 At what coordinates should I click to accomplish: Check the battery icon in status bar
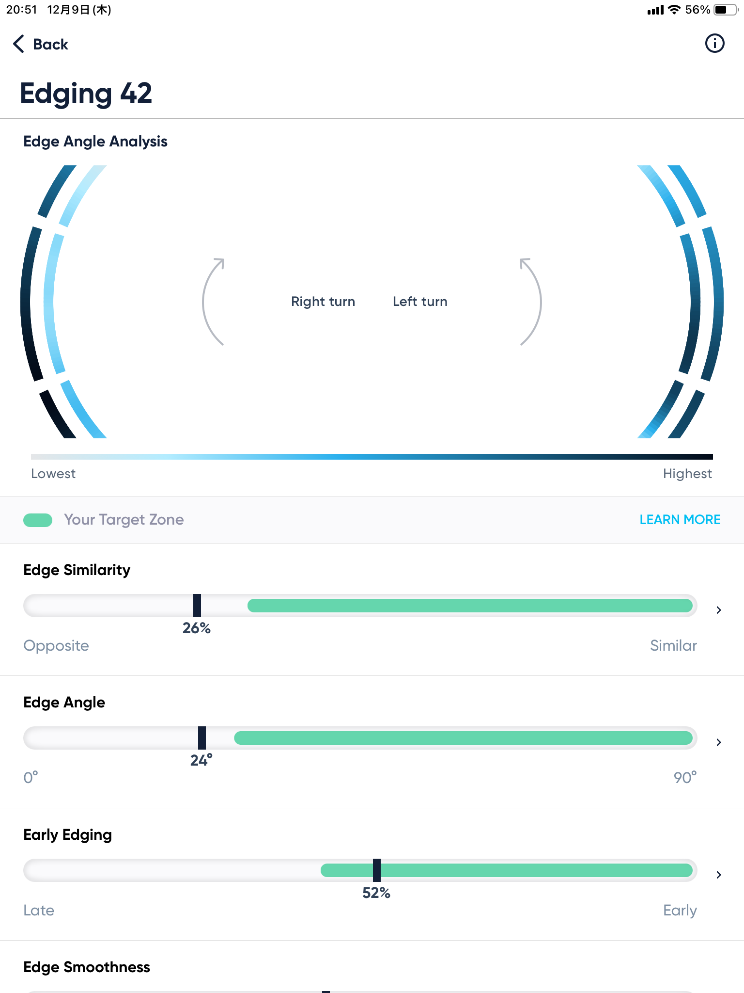pos(724,10)
